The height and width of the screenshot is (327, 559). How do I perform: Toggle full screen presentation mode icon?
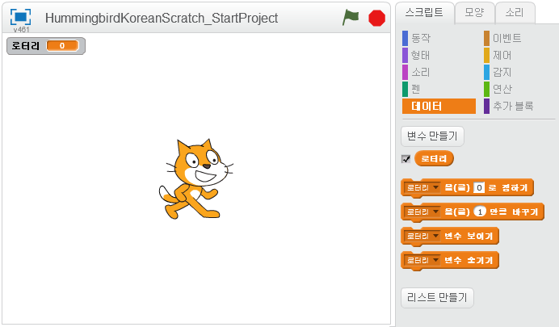pos(21,17)
